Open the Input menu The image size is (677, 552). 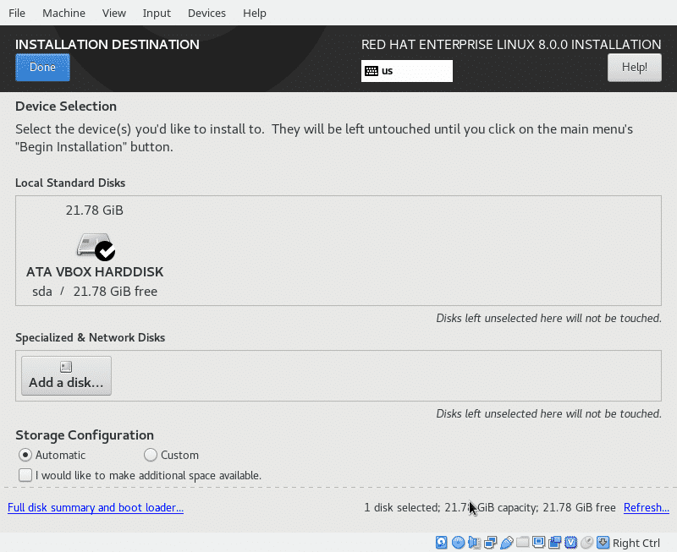(157, 13)
